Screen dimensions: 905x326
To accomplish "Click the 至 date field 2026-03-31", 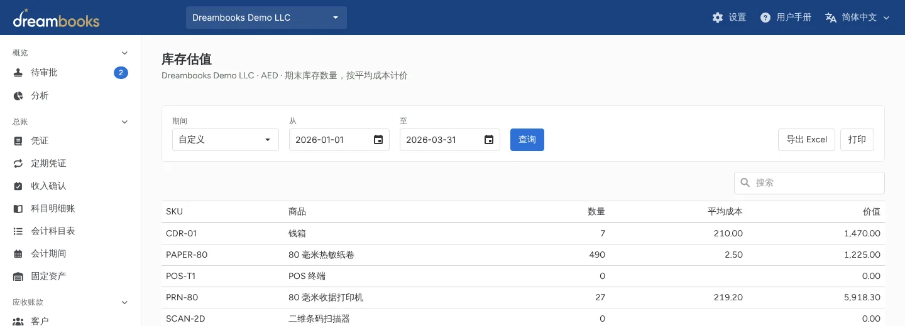I will tap(450, 140).
